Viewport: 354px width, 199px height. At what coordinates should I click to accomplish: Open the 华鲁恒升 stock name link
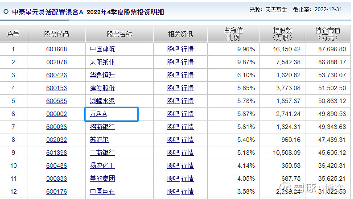[102, 75]
